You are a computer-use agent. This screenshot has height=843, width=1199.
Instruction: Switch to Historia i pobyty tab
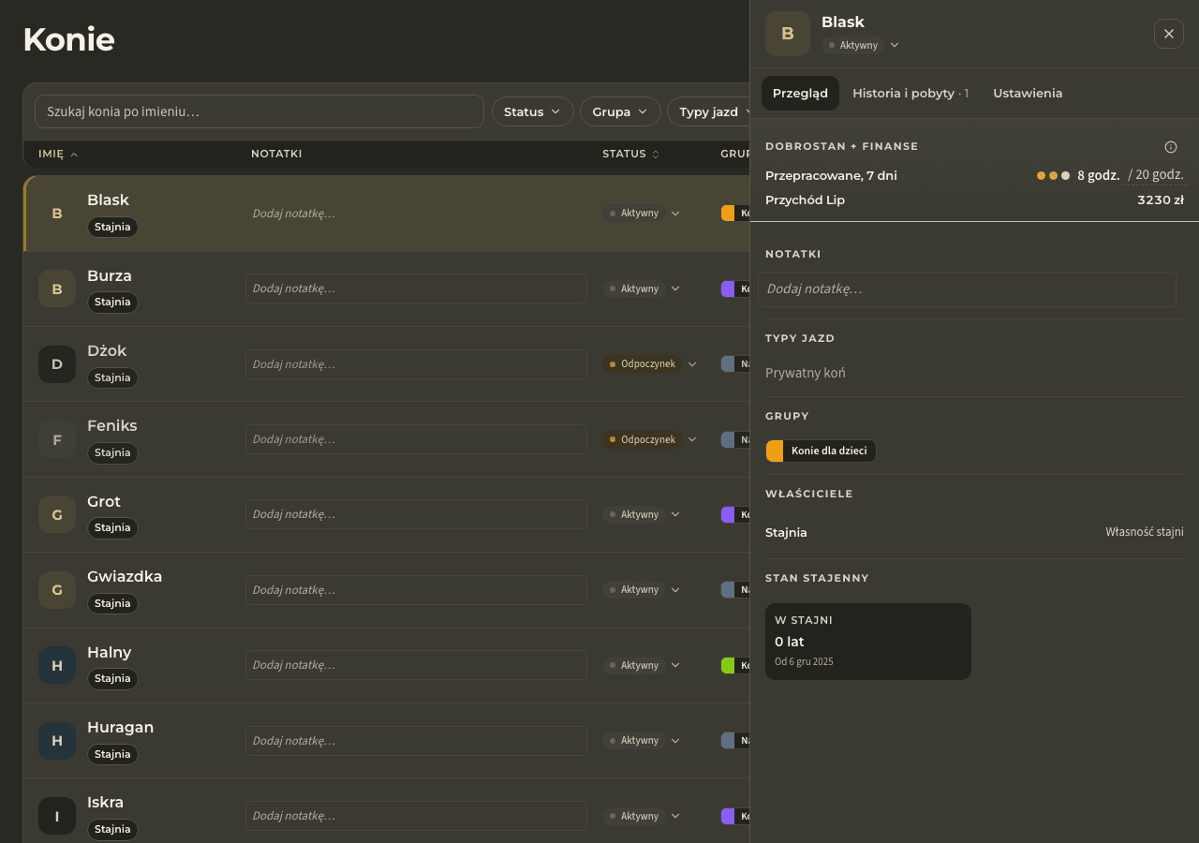click(910, 93)
